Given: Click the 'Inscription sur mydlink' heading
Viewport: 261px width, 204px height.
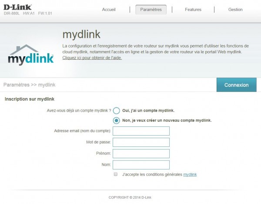Looking at the screenshot, I should tap(30, 99).
